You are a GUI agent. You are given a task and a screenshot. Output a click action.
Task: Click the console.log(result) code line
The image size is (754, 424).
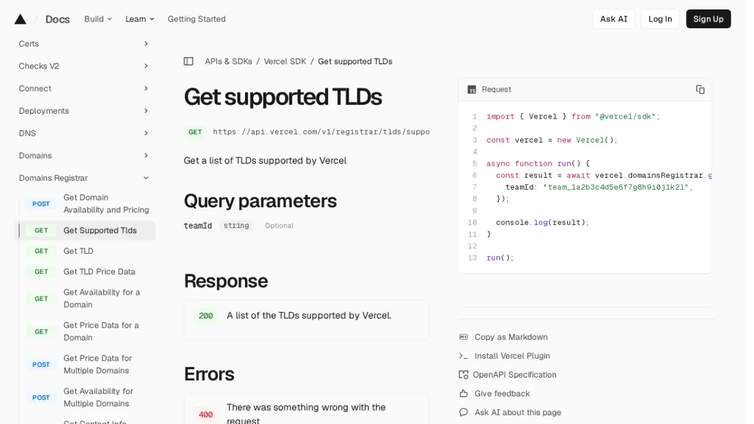[x=543, y=222]
